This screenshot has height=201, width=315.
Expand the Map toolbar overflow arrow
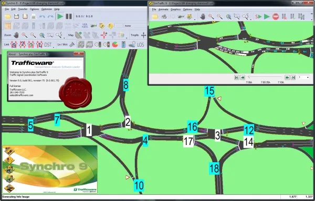(x=127, y=38)
